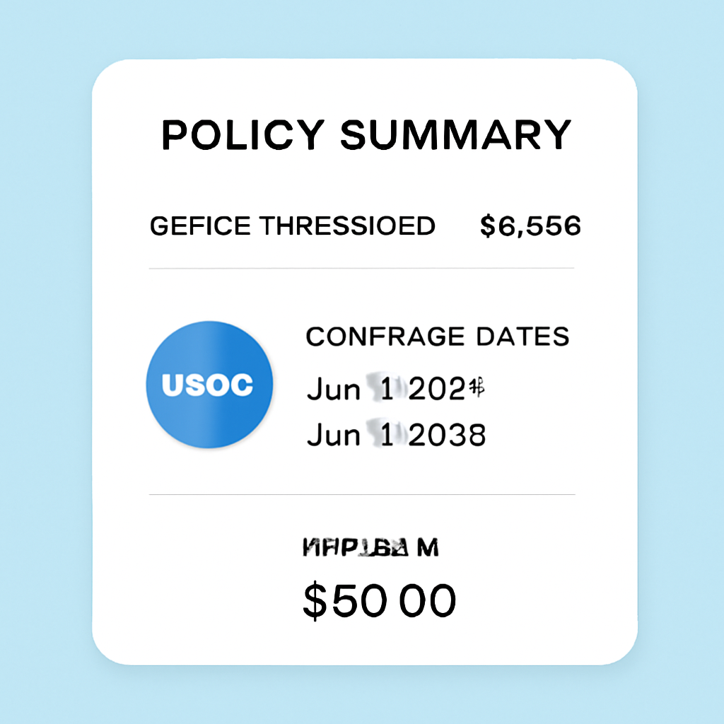Click the white USOC text inside circle
Screen dimensions: 724x724
click(x=207, y=385)
